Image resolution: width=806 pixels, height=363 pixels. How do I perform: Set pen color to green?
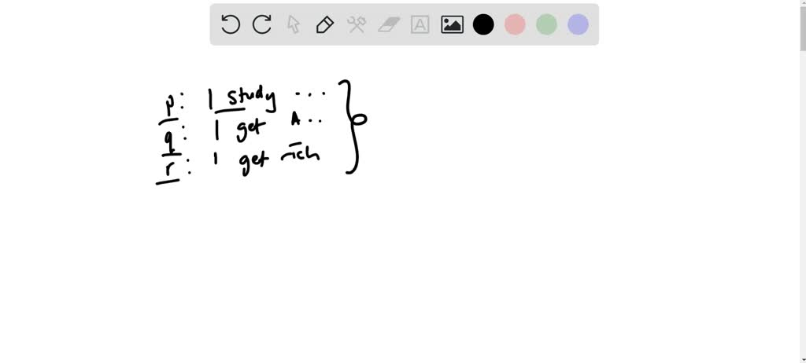(x=546, y=24)
